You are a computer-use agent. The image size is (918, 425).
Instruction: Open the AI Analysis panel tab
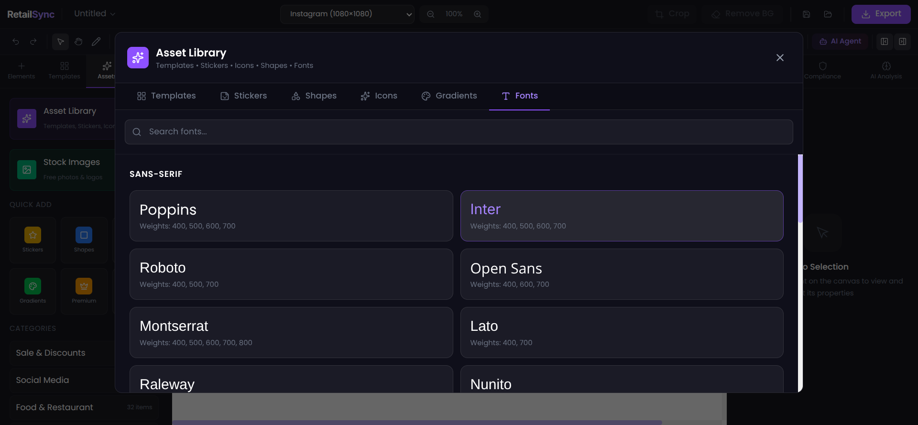pos(886,71)
